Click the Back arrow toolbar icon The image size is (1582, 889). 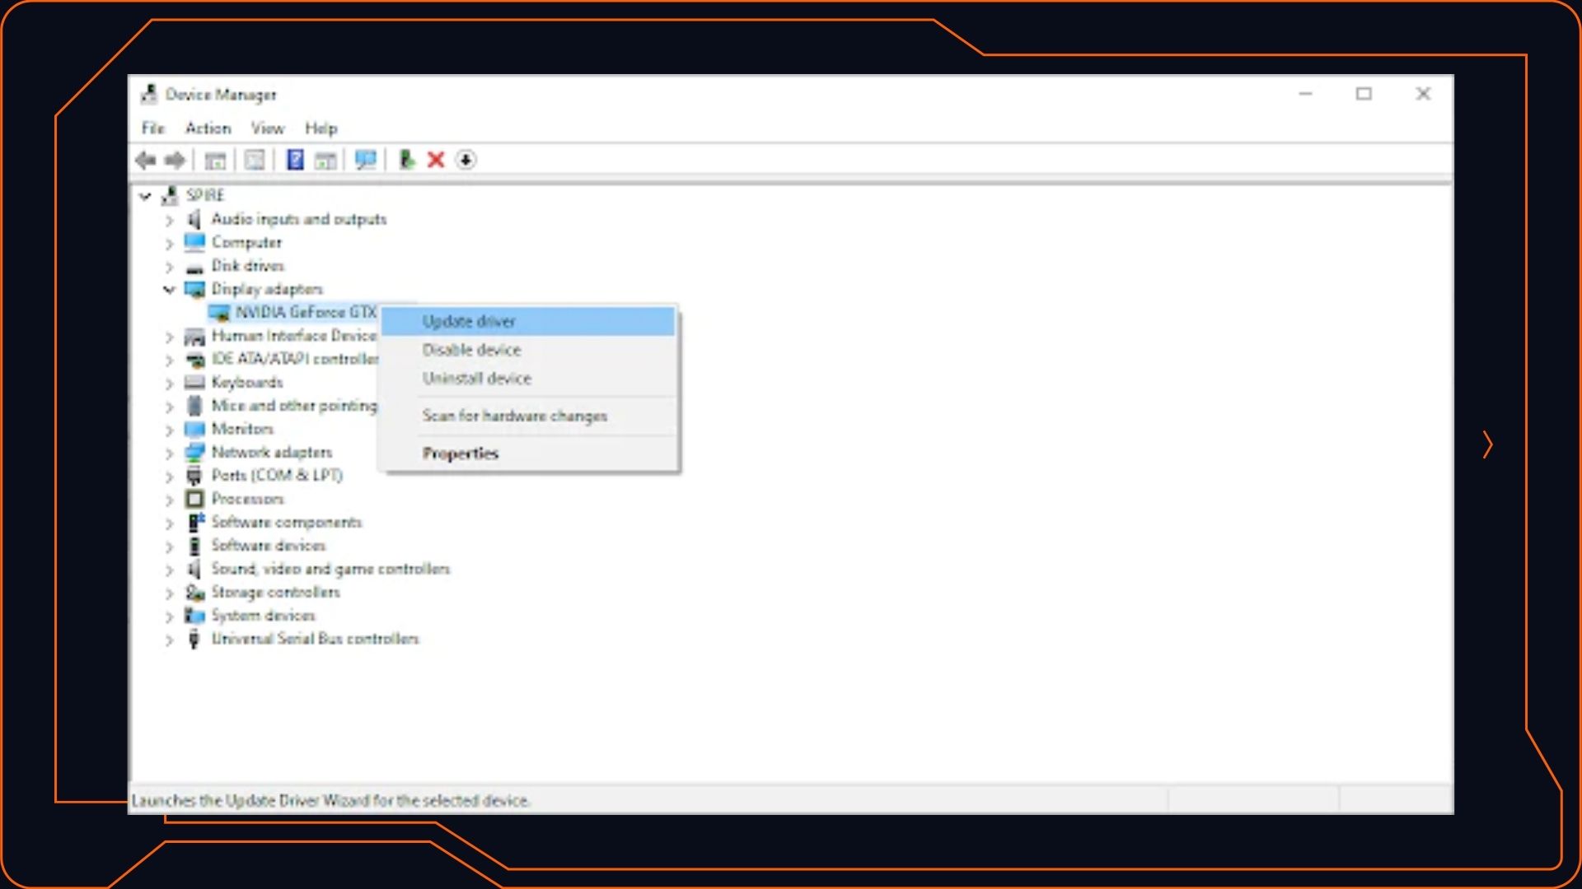[x=146, y=161]
